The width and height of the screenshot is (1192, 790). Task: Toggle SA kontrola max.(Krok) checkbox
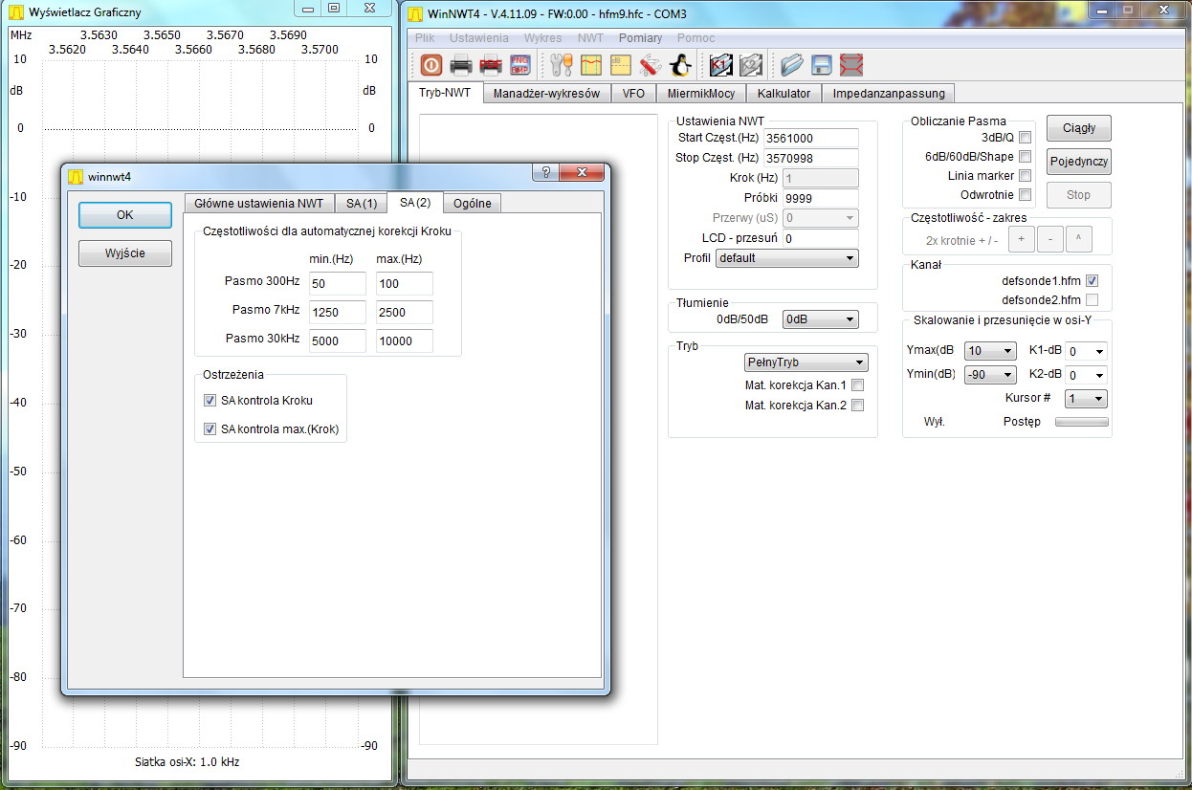point(210,429)
